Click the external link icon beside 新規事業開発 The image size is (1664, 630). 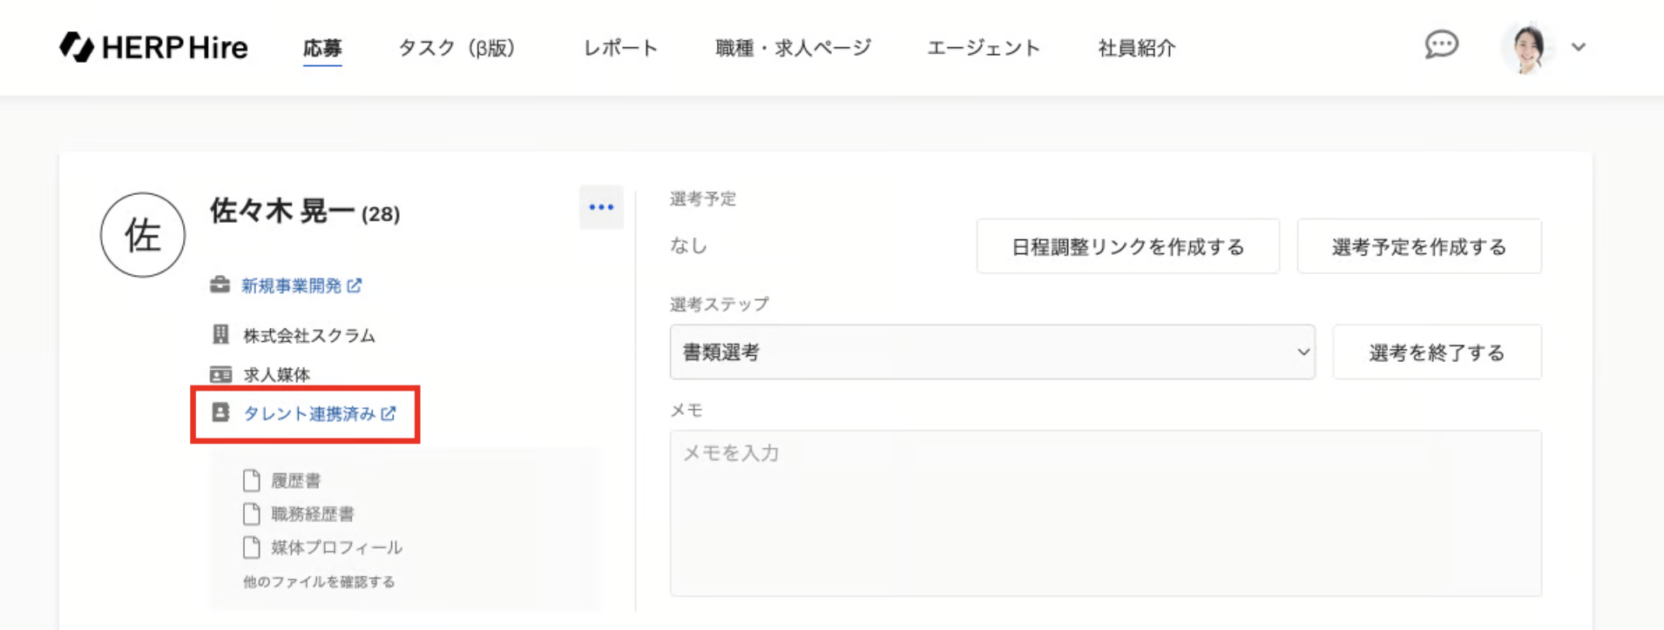click(x=355, y=285)
